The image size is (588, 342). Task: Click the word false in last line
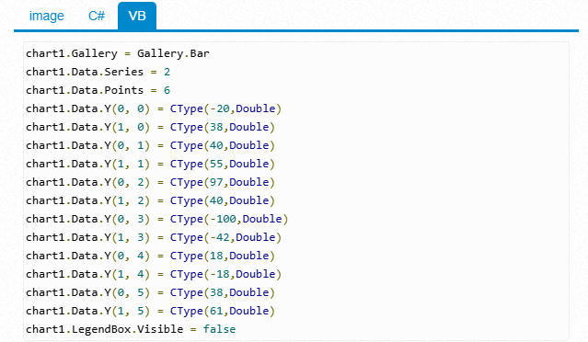click(219, 329)
